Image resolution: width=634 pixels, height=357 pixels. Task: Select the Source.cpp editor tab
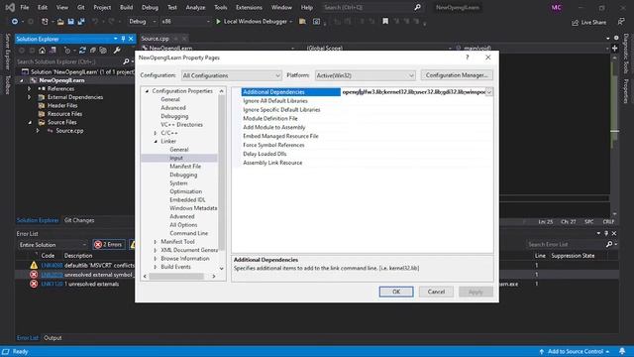coord(155,39)
